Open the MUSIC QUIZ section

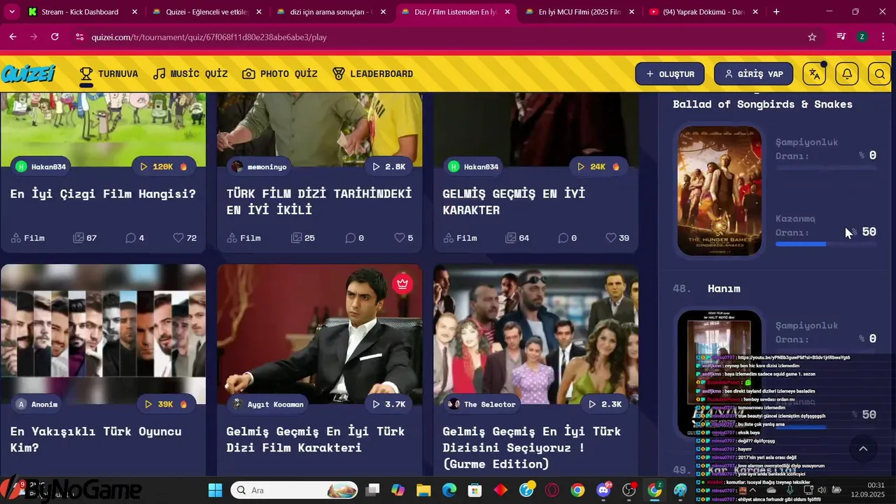pos(190,73)
